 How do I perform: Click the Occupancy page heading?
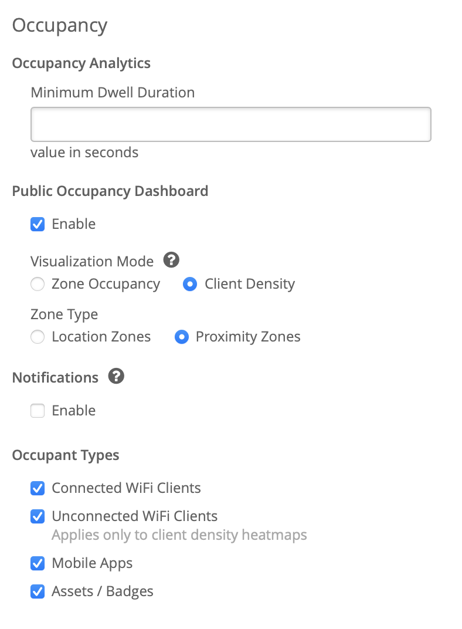[x=60, y=25]
